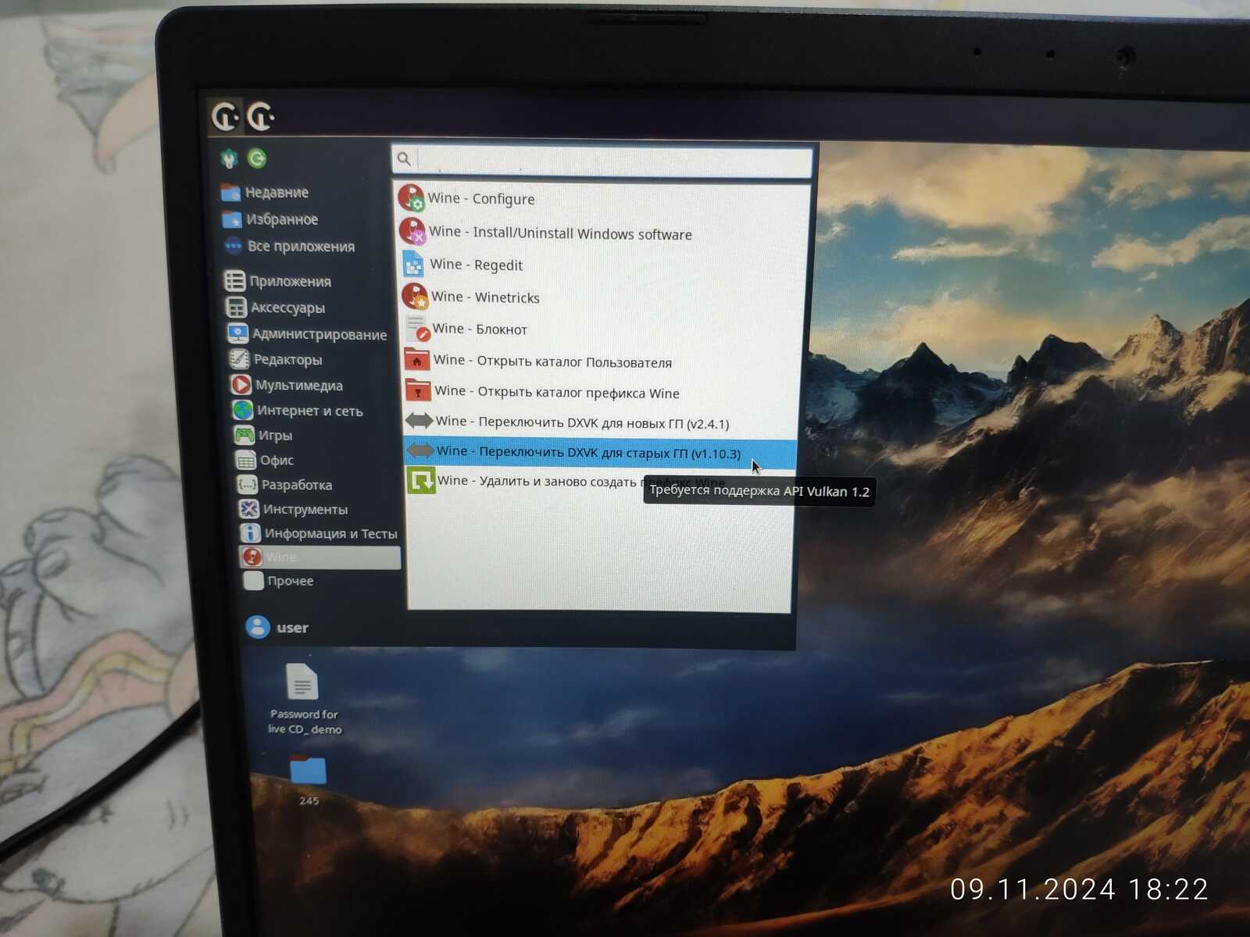Select the highlighted Wine category
The image size is (1250, 937).
point(320,557)
